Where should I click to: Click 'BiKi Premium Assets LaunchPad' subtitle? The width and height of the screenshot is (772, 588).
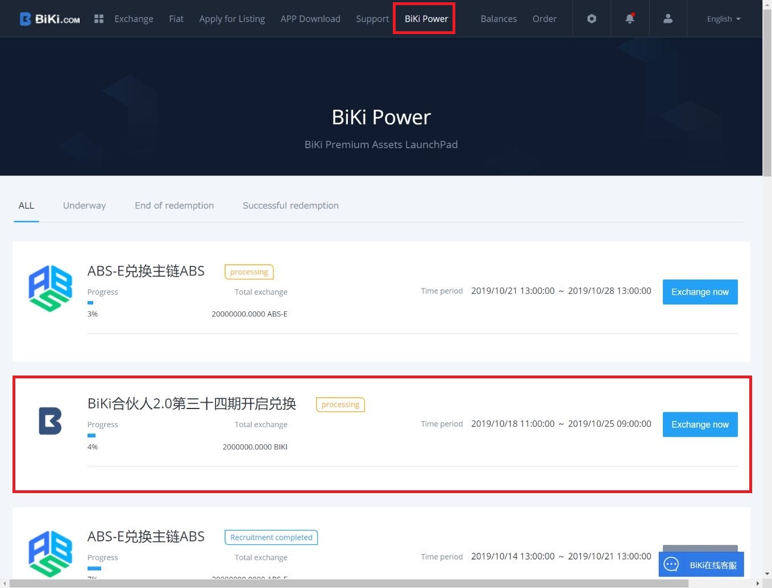[x=381, y=144]
